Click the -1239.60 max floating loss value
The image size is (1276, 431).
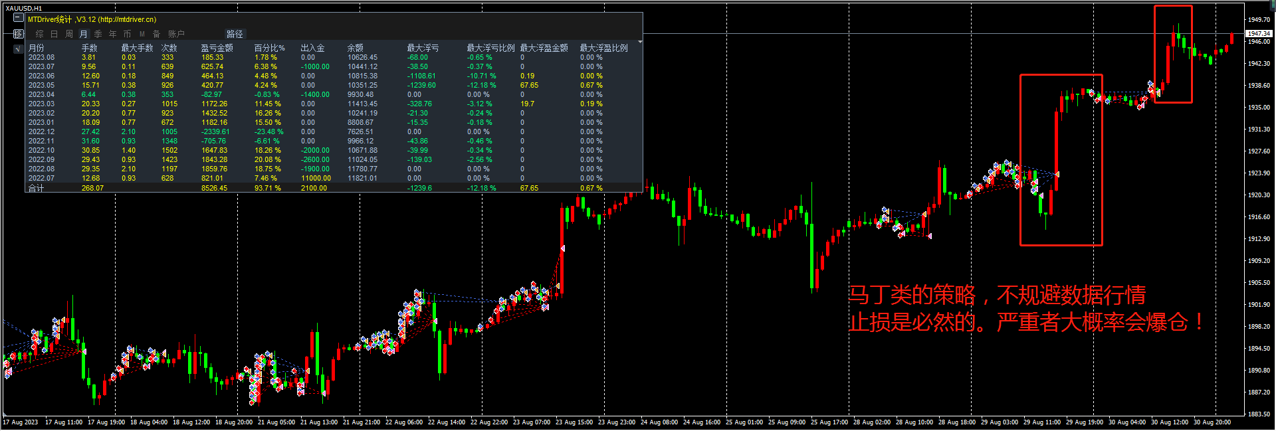tap(421, 85)
